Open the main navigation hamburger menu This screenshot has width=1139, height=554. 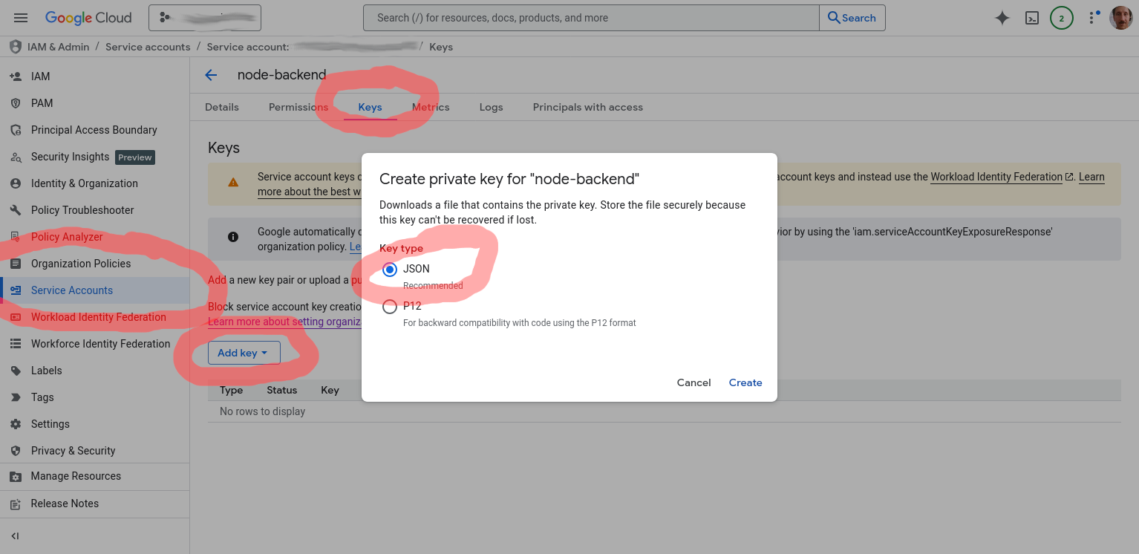tap(21, 18)
